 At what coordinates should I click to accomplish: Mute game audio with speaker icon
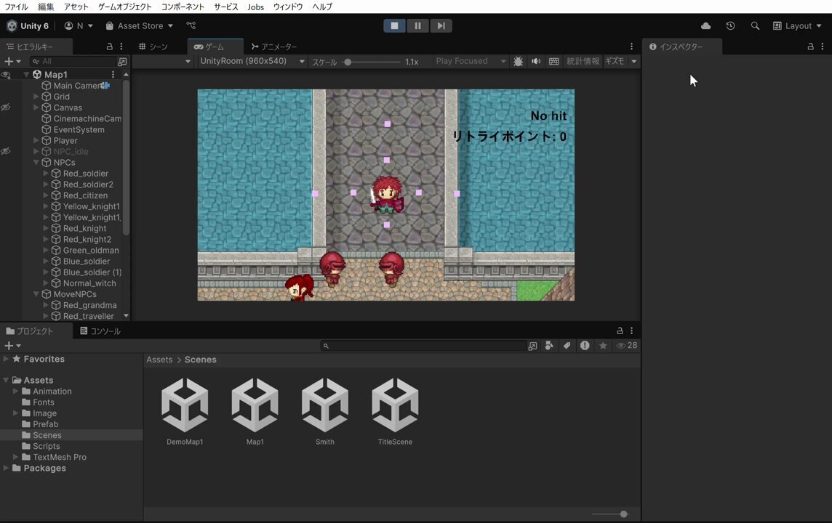click(x=536, y=62)
